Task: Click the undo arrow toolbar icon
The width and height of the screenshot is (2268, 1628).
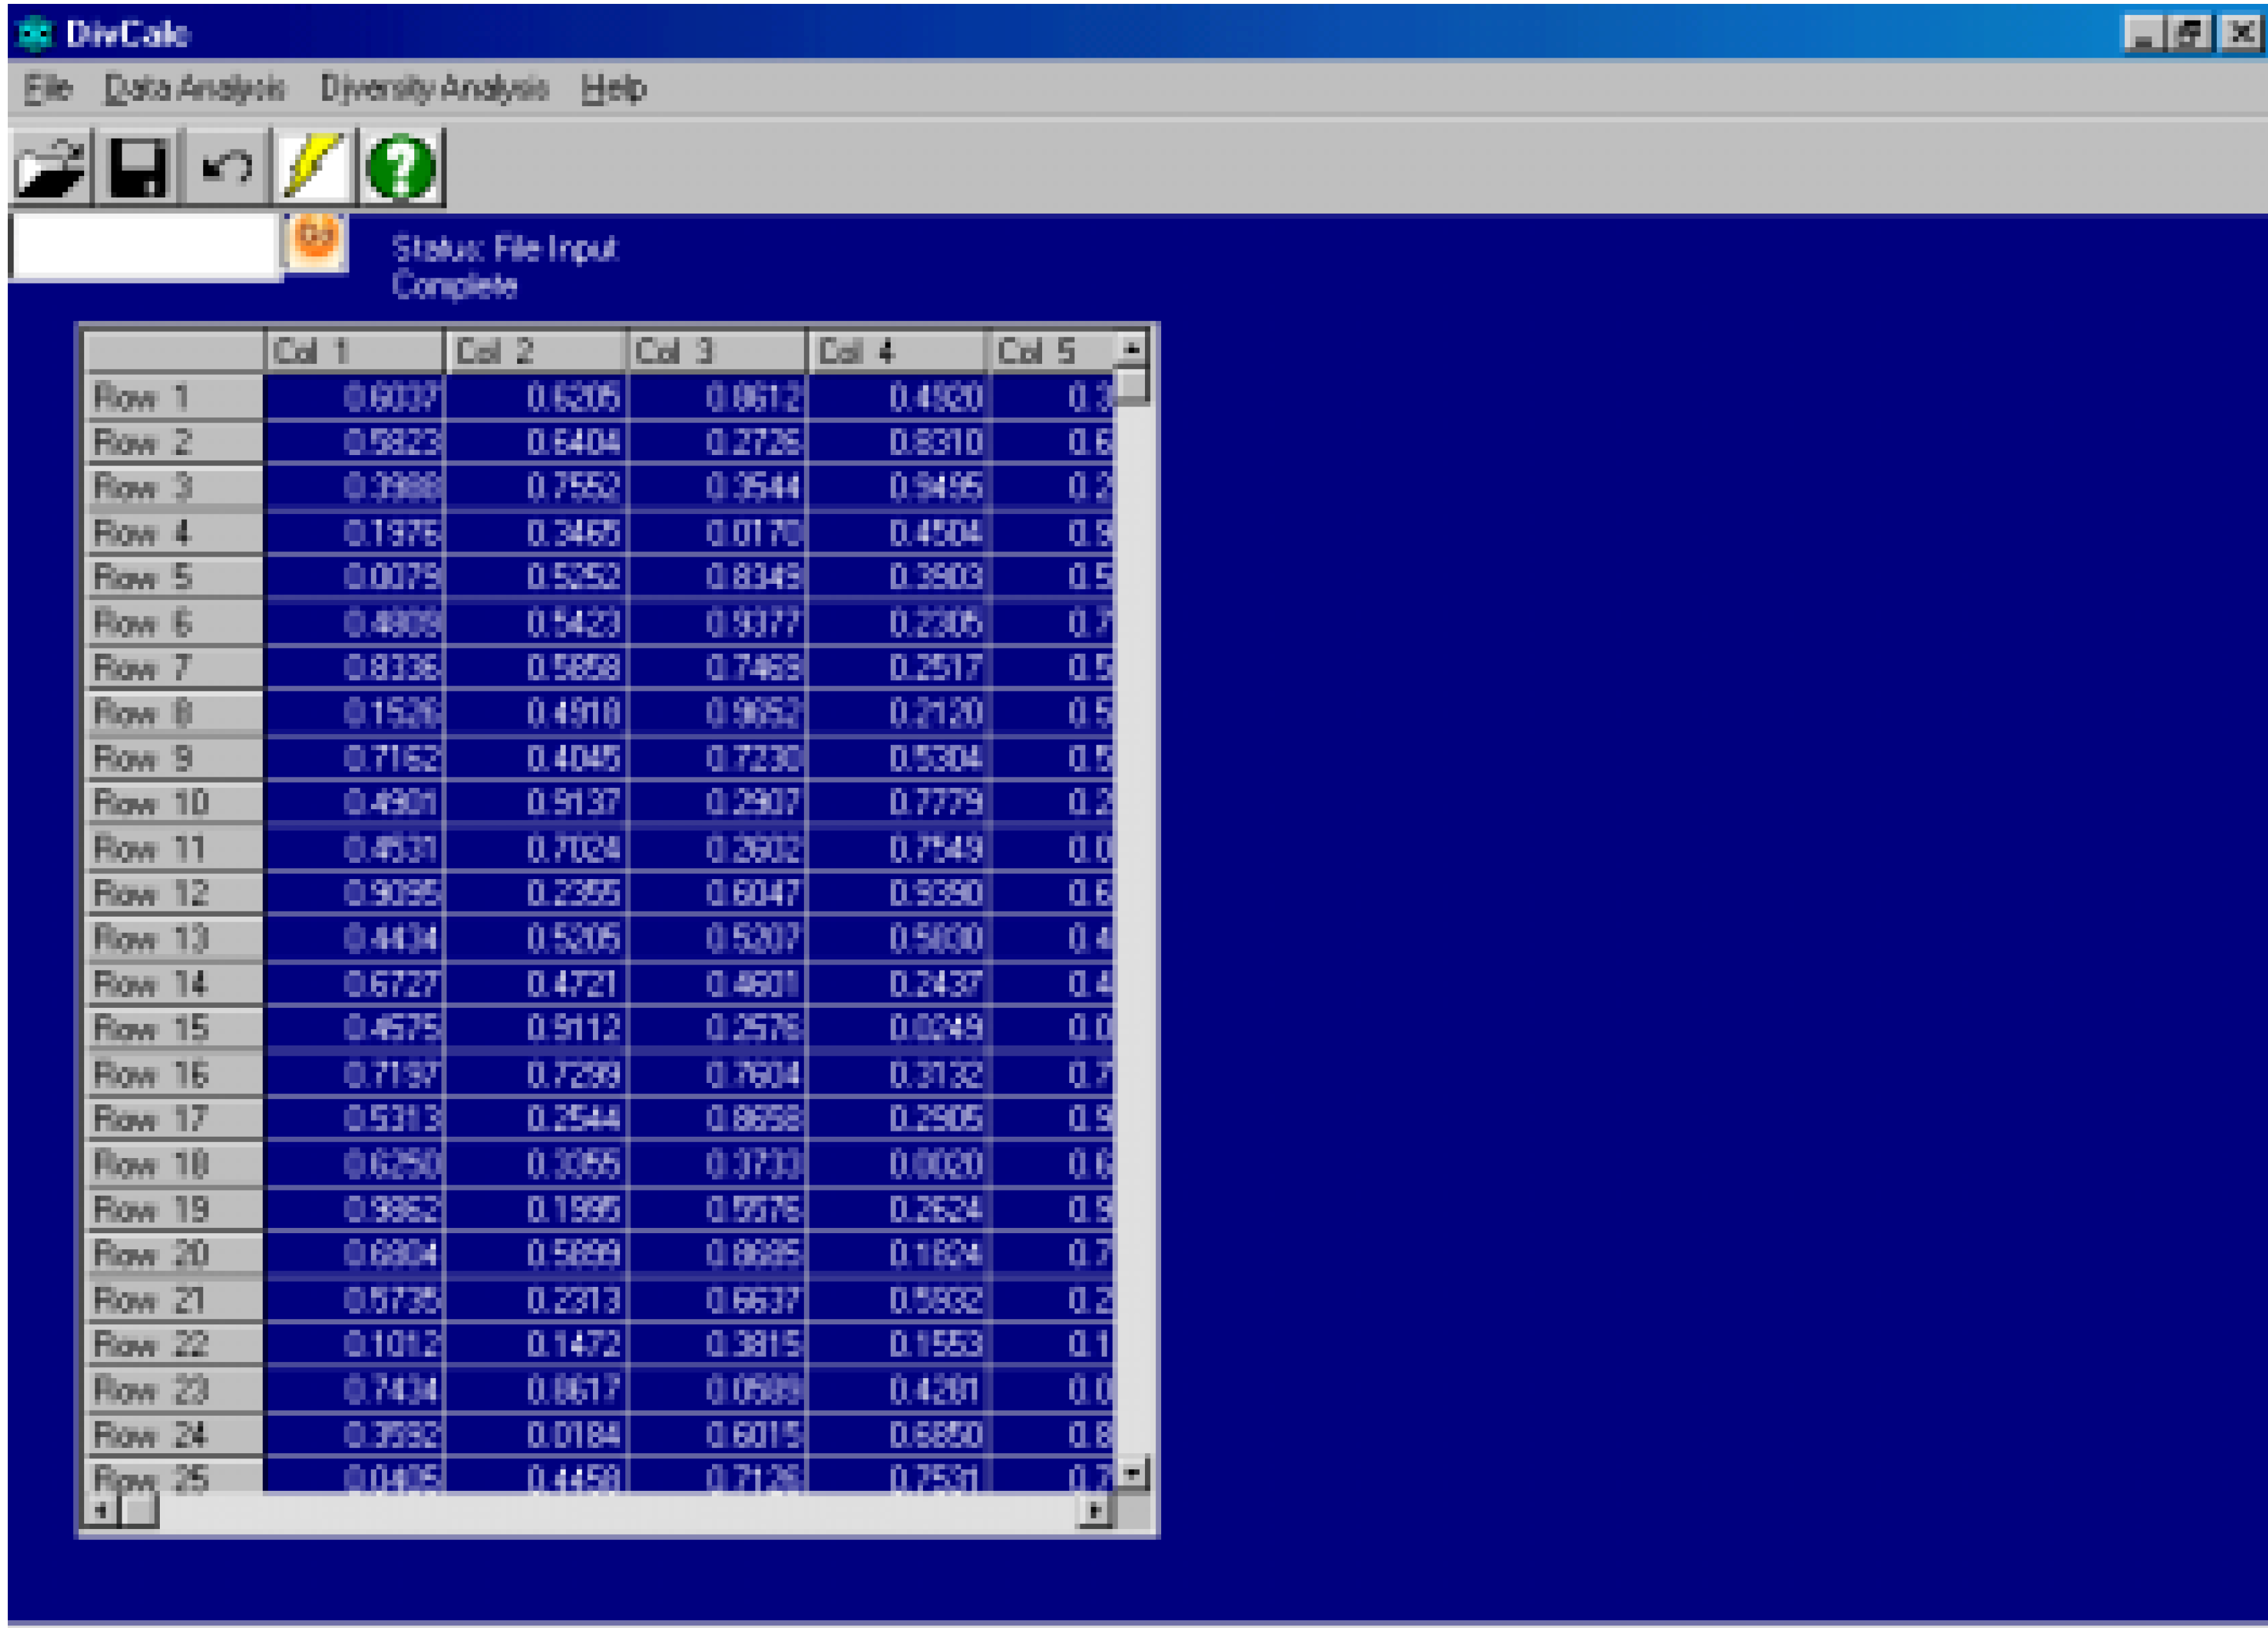Action: [x=226, y=167]
